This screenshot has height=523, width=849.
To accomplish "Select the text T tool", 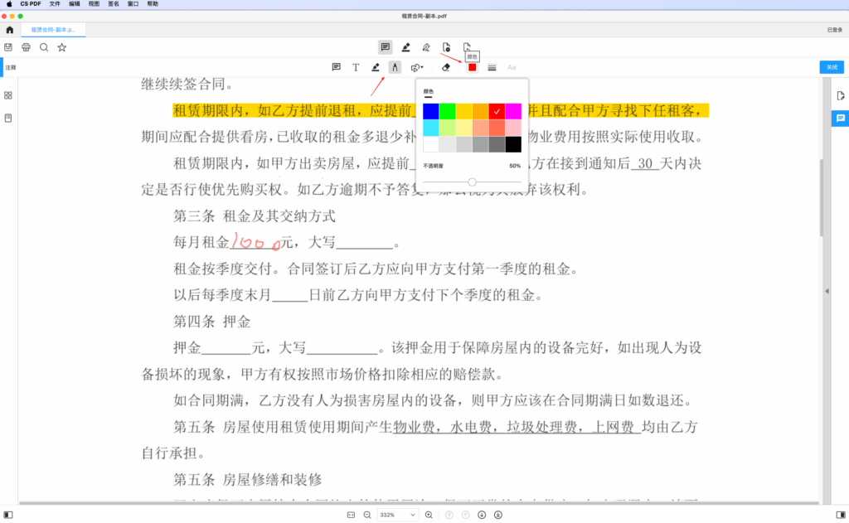I will point(356,67).
